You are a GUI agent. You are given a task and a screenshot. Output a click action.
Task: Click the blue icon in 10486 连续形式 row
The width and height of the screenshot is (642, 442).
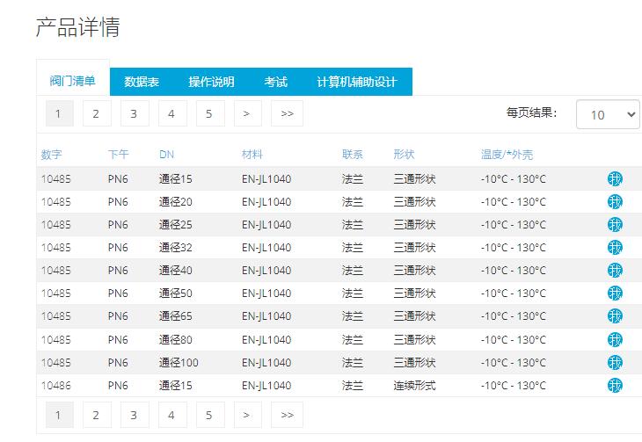[x=615, y=386]
